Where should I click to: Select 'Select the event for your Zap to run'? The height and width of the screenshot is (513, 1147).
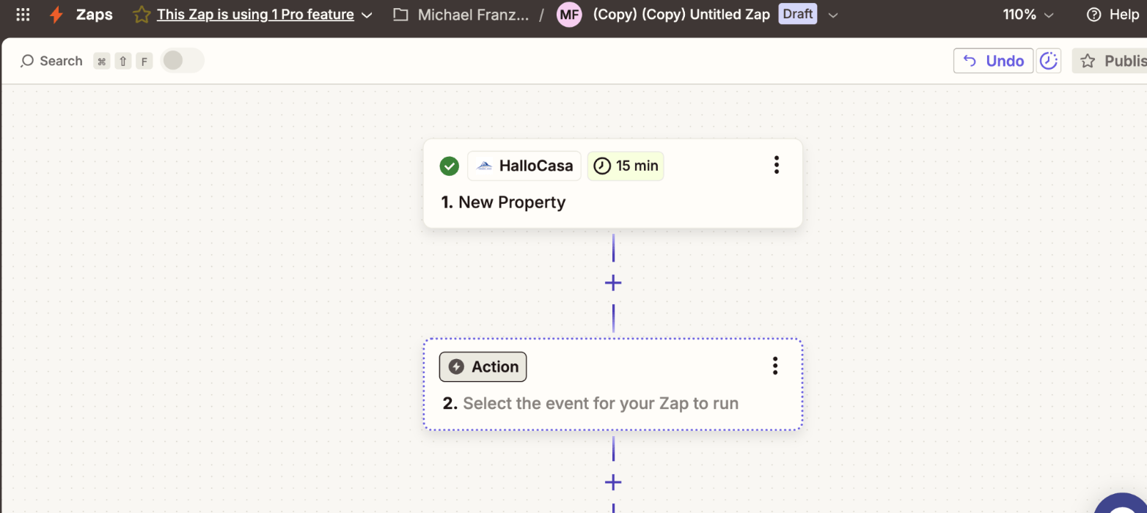601,403
